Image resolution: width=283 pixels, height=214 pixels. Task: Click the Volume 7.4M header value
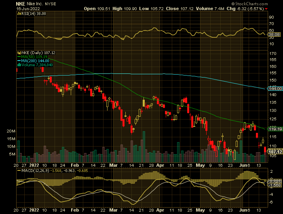211,8
